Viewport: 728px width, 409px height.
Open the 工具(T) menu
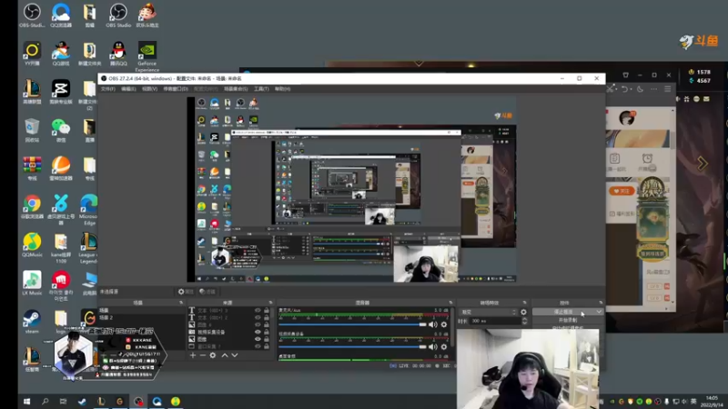coord(261,89)
